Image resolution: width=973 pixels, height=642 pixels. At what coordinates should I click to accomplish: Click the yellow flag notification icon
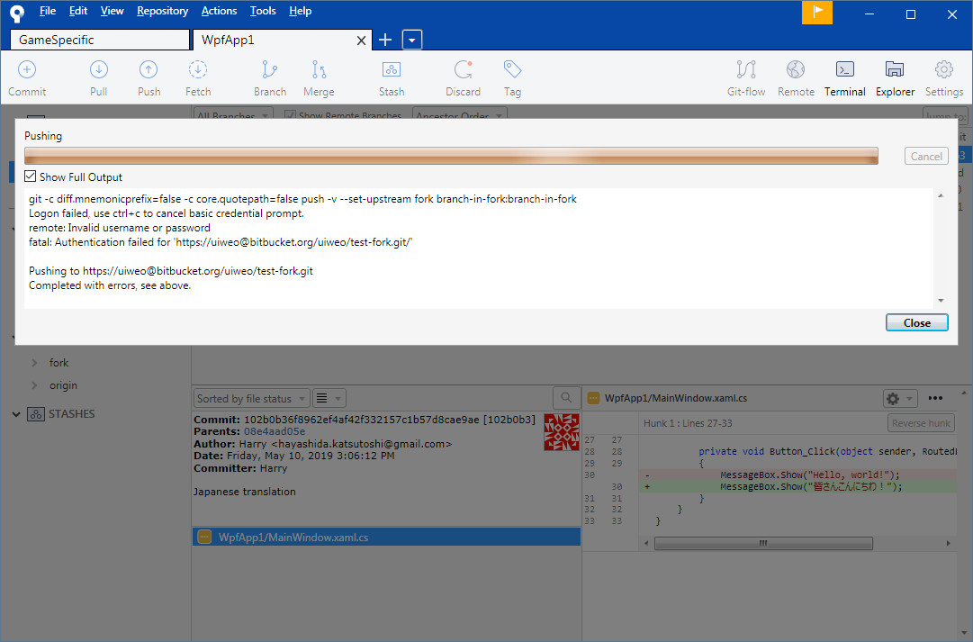click(x=817, y=13)
